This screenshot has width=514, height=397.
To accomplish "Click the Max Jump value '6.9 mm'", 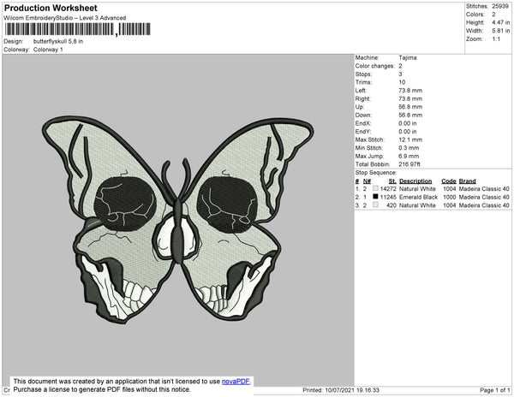I will [409, 156].
